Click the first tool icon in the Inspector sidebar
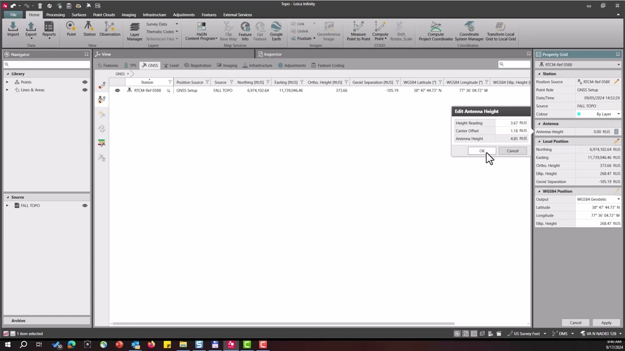 tap(102, 85)
